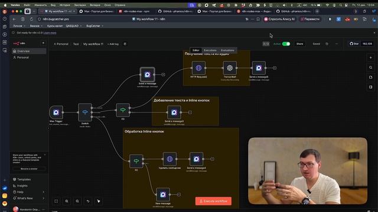Switch to the Editor tab
378x212 pixels.
[195, 50]
